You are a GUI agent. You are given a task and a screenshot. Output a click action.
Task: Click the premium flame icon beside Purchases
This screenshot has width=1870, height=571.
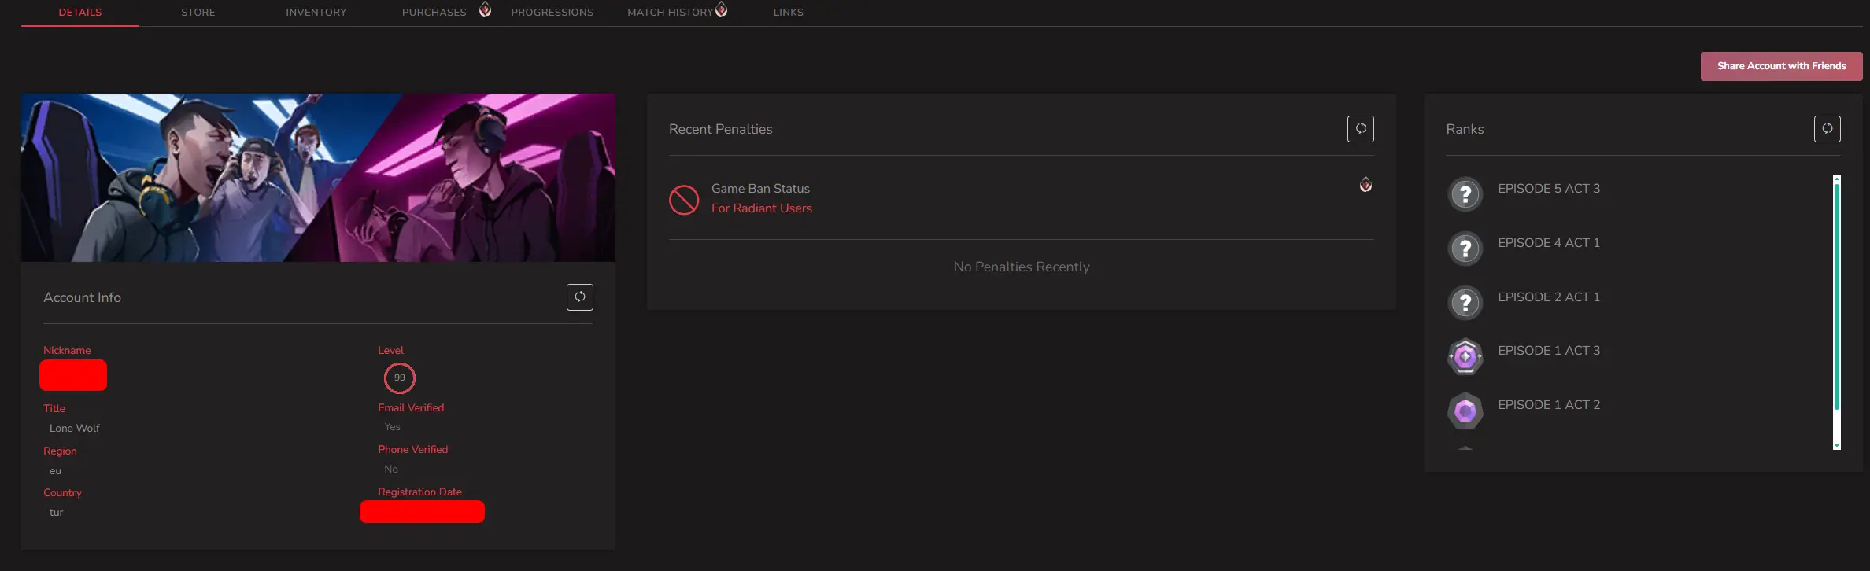pyautogui.click(x=485, y=9)
